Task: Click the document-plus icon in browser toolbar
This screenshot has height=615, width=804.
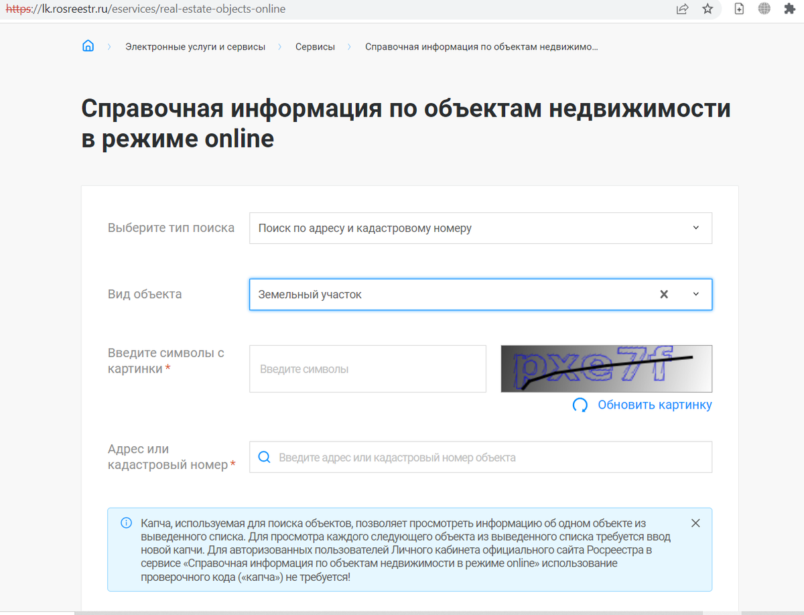Action: point(739,9)
